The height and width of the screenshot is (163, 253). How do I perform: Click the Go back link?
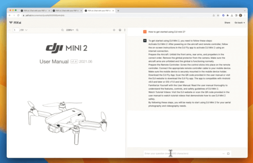click(240, 22)
